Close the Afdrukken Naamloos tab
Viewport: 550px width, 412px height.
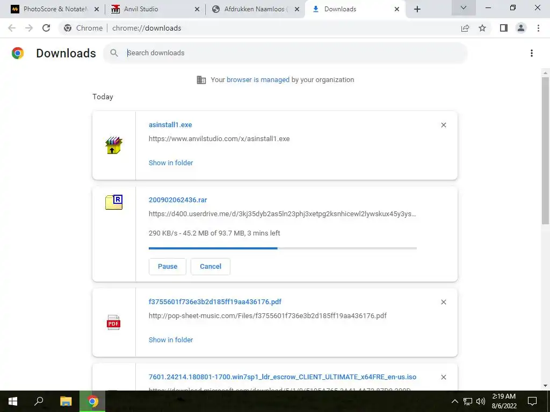(x=297, y=9)
